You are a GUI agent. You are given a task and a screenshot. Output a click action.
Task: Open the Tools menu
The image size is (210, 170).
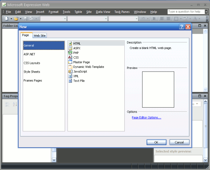pyautogui.click(x=66, y=12)
